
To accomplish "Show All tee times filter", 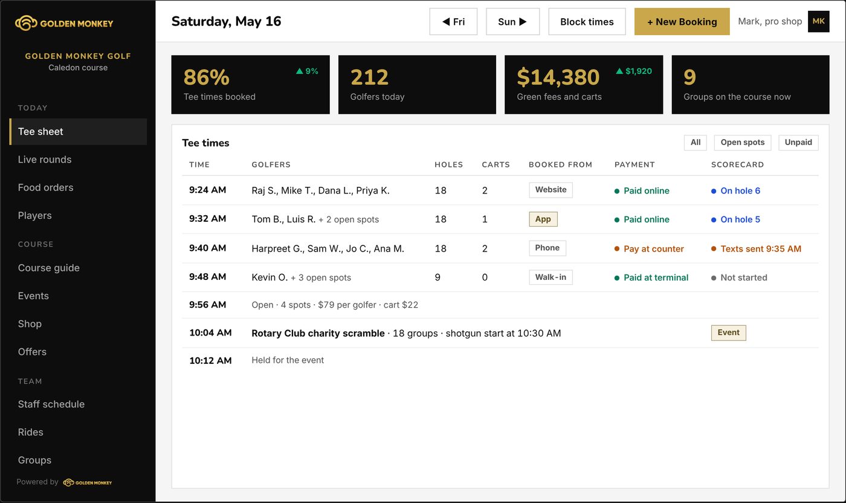I will tap(696, 143).
